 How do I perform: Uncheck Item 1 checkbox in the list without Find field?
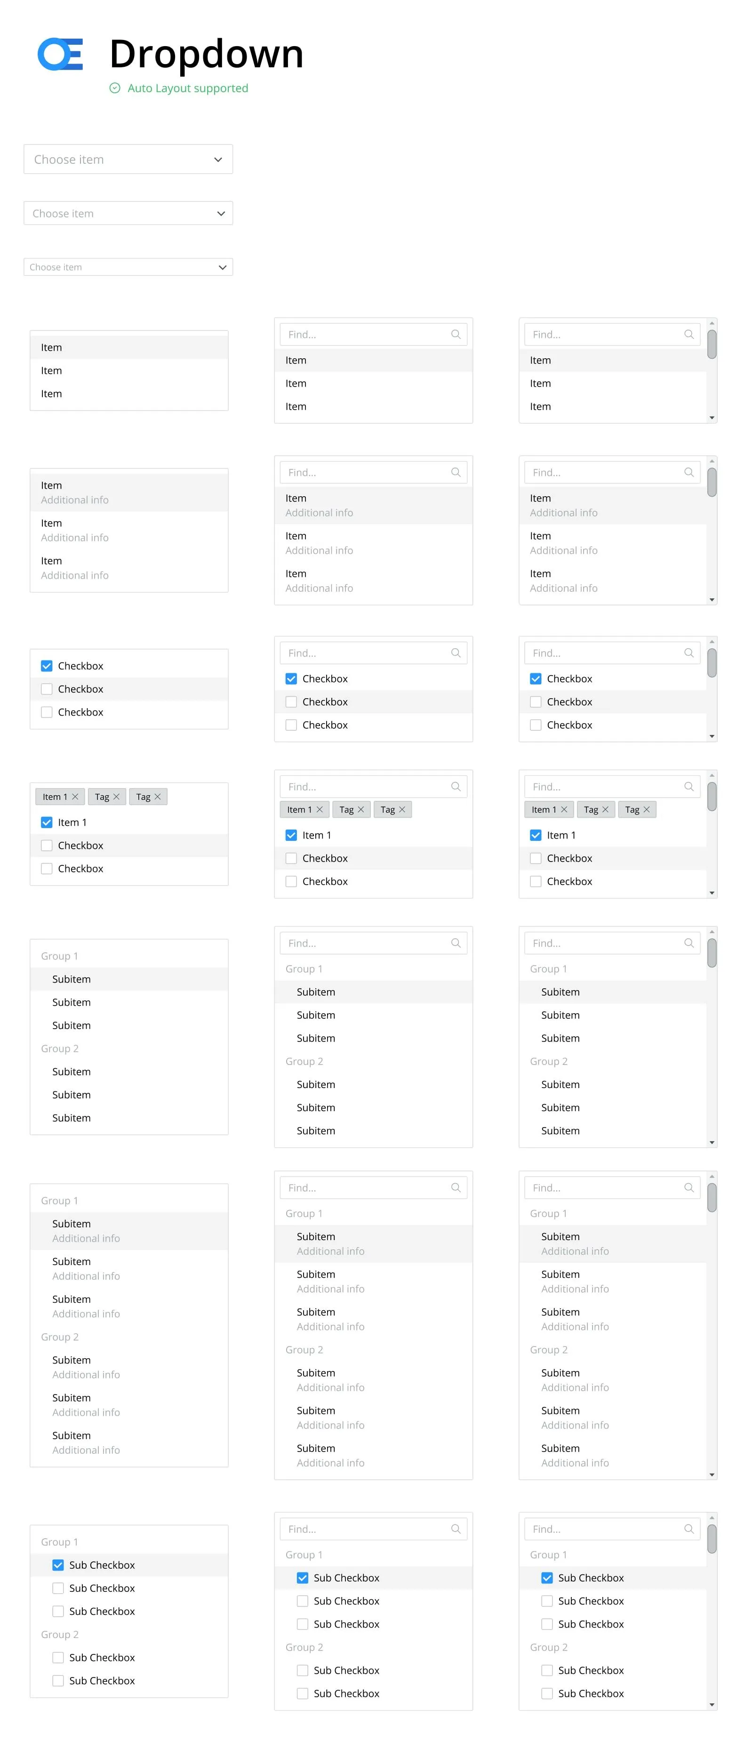(47, 823)
